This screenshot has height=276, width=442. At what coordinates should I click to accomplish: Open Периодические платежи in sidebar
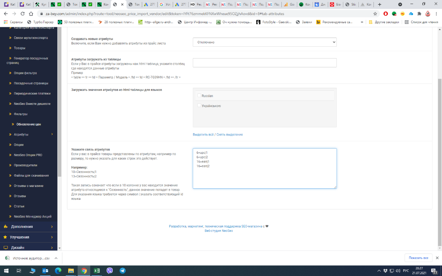32,93
